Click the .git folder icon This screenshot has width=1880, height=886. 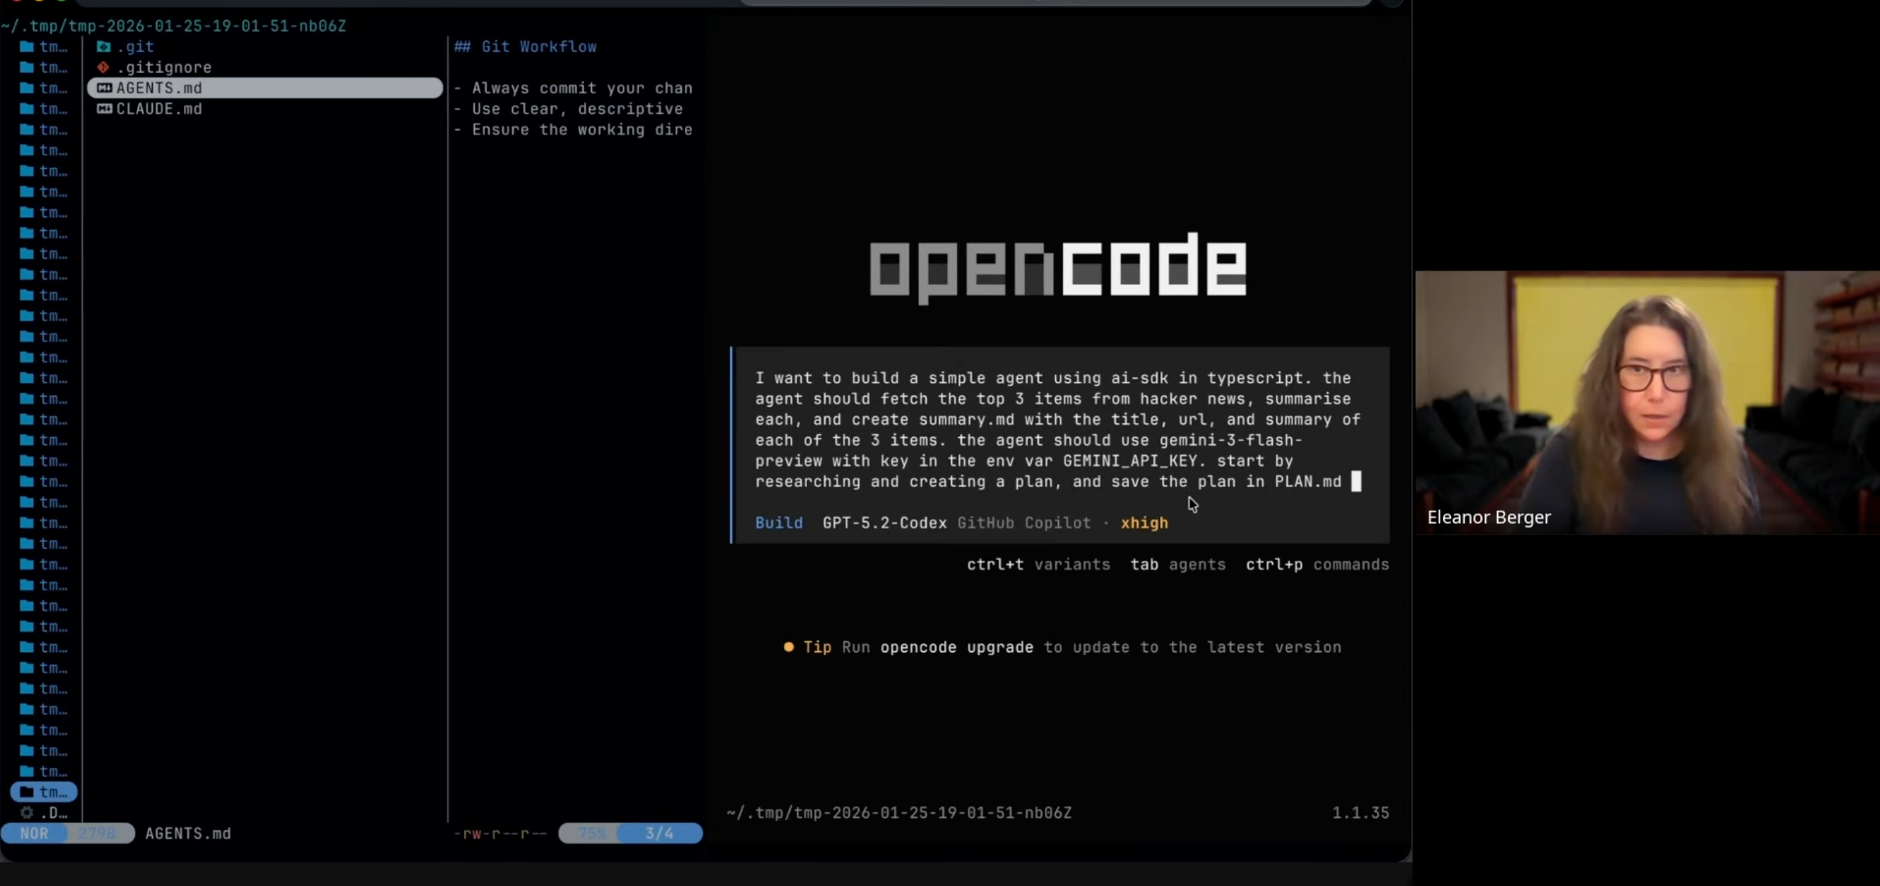[104, 47]
